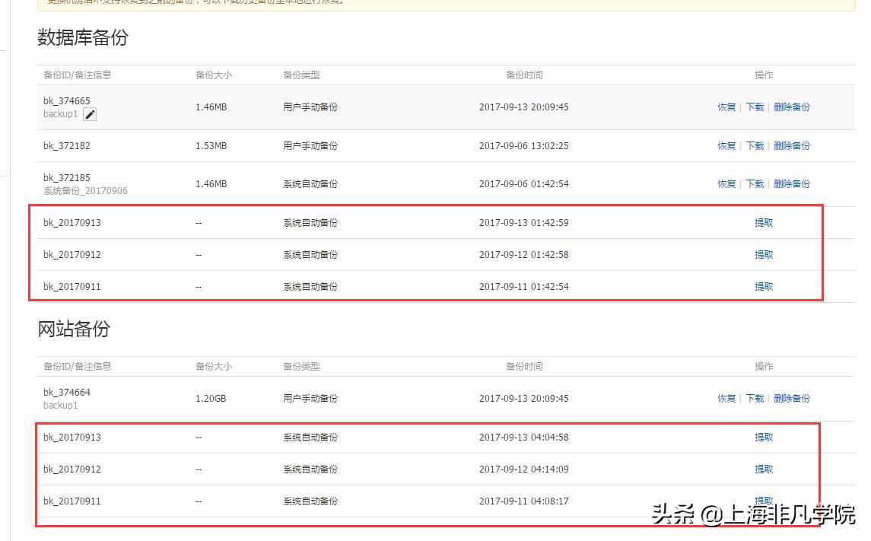Viewport: 871px width, 541px height.
Task: Click 备份时间 header in database table
Action: coord(524,75)
